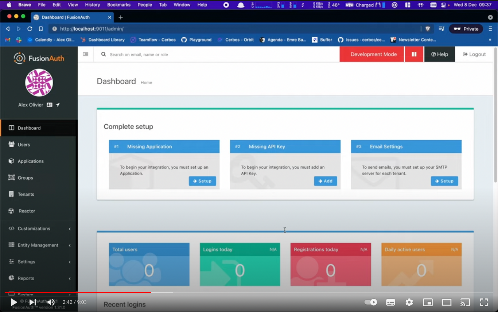Cast the video to a TV
The height and width of the screenshot is (312, 498).
[465, 302]
